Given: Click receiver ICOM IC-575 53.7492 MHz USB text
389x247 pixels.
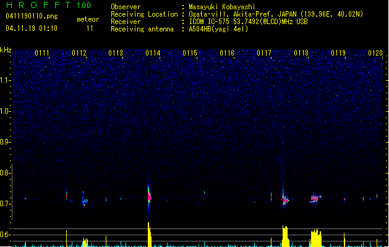Looking at the screenshot, I should [x=248, y=22].
